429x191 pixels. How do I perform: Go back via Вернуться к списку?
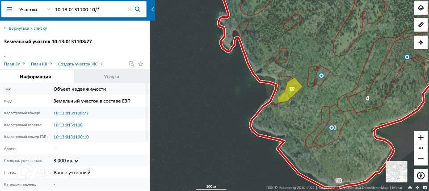pos(25,28)
